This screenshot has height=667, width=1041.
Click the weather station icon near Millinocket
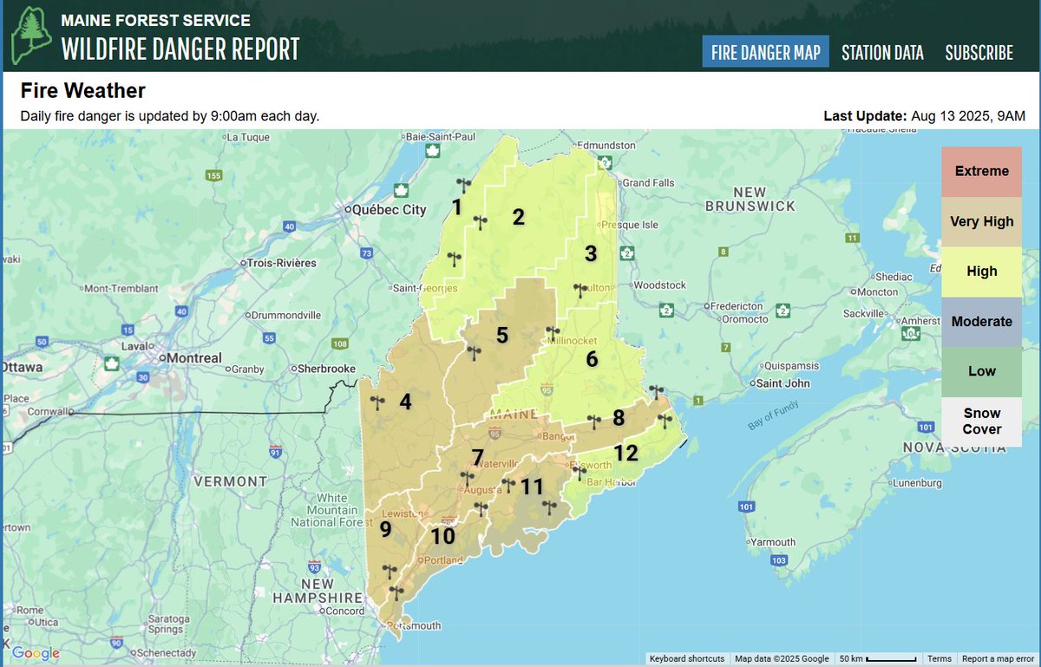tap(553, 331)
